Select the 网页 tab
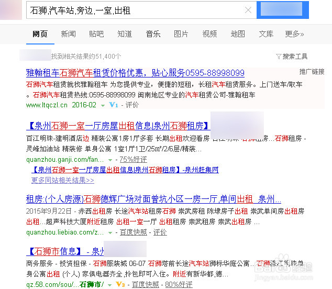The height and width of the screenshot is (289, 332). coord(40,34)
